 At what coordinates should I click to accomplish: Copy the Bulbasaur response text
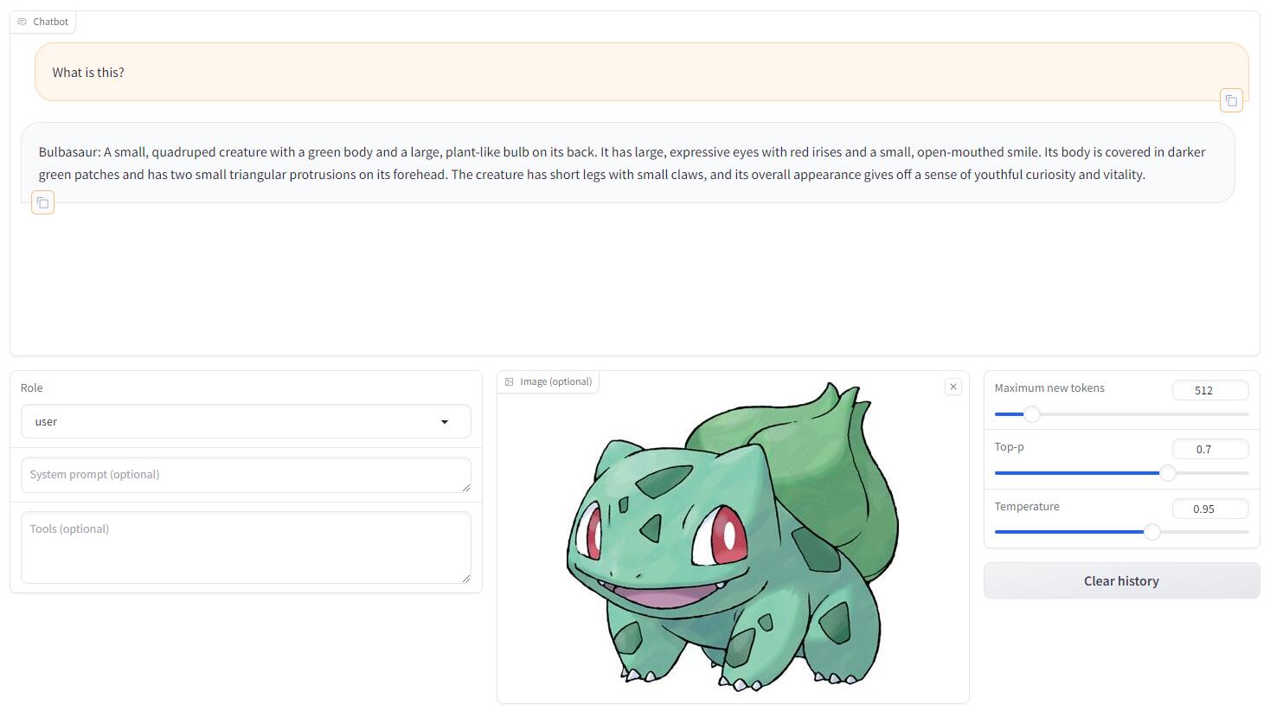coord(42,202)
